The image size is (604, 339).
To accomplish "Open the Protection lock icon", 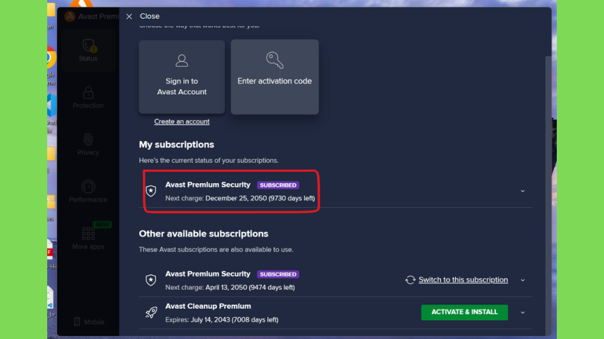I will pos(88,92).
